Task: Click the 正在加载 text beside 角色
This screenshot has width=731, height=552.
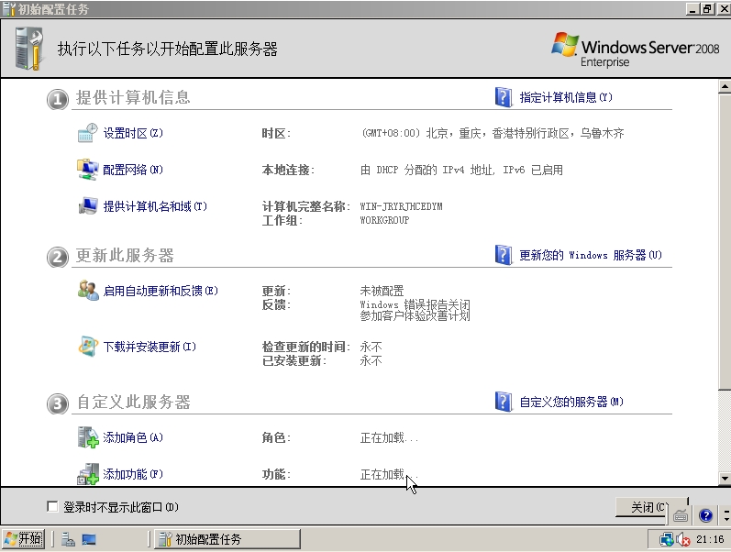Action: (389, 437)
